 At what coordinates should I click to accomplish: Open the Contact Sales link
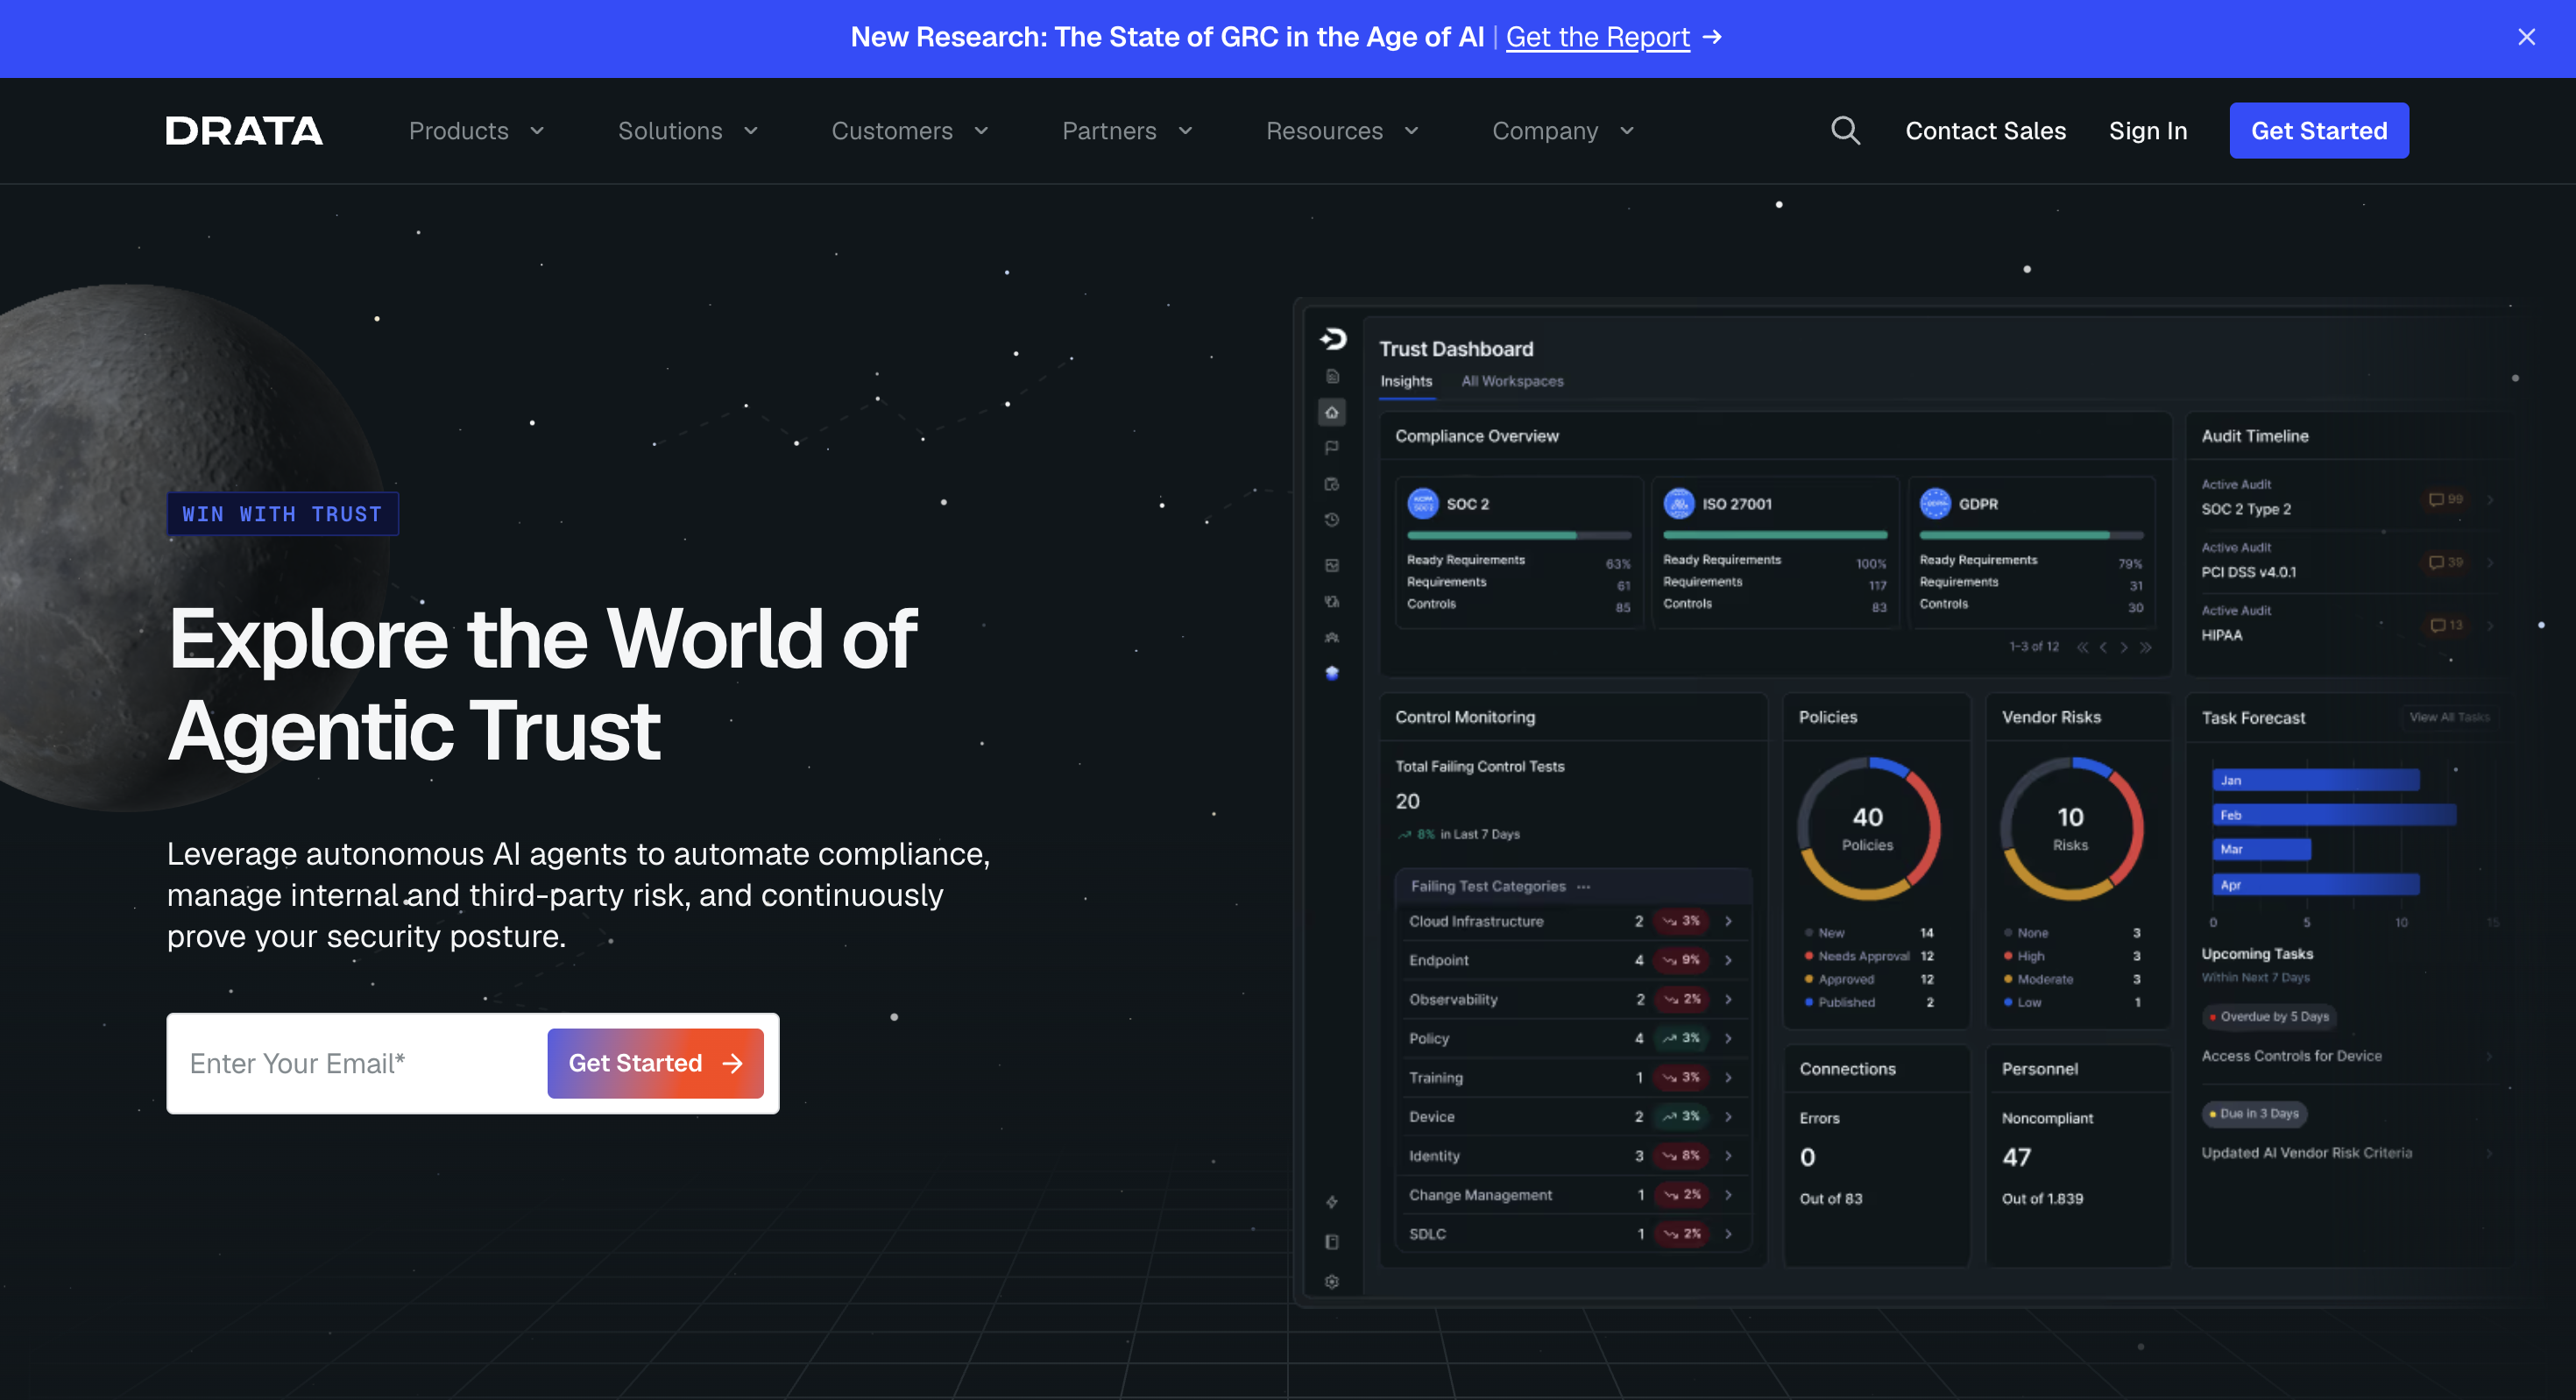(x=1985, y=131)
